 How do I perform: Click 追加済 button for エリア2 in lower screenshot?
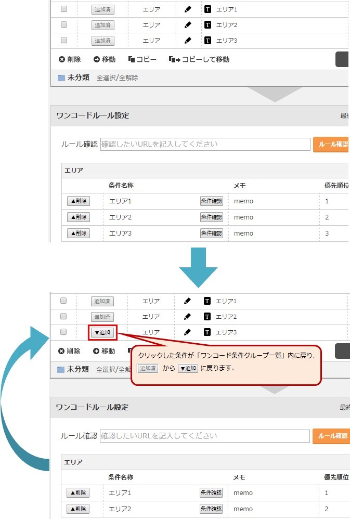[102, 317]
